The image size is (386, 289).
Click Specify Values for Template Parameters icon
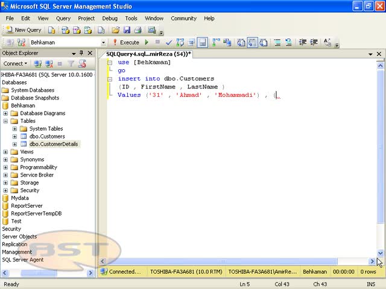(327, 43)
